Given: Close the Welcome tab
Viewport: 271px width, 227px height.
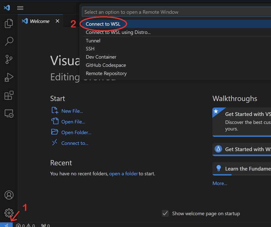Looking at the screenshot, I should (x=57, y=21).
